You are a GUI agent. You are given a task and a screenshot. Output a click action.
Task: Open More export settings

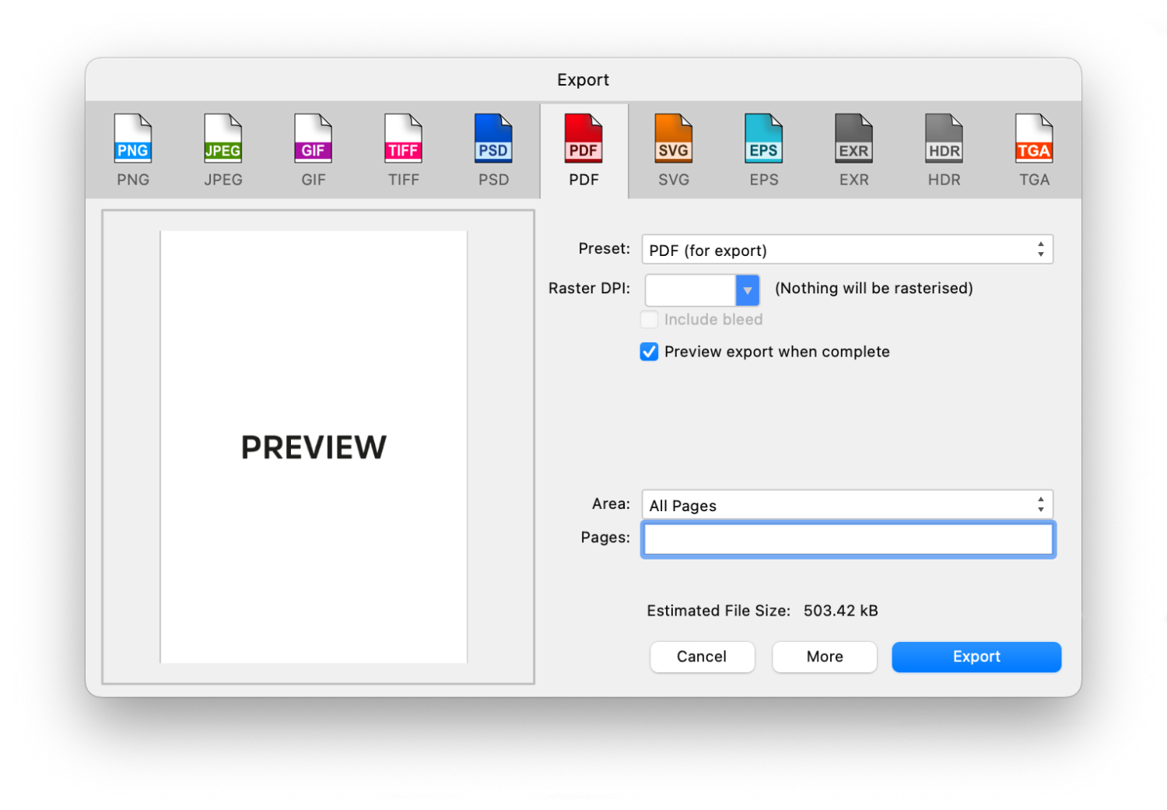(824, 657)
